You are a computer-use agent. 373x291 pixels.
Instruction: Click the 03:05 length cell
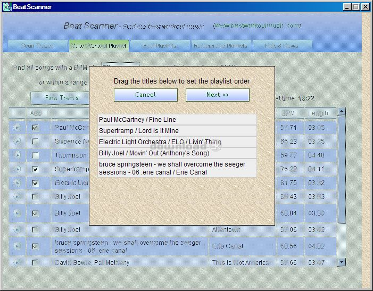click(x=320, y=128)
